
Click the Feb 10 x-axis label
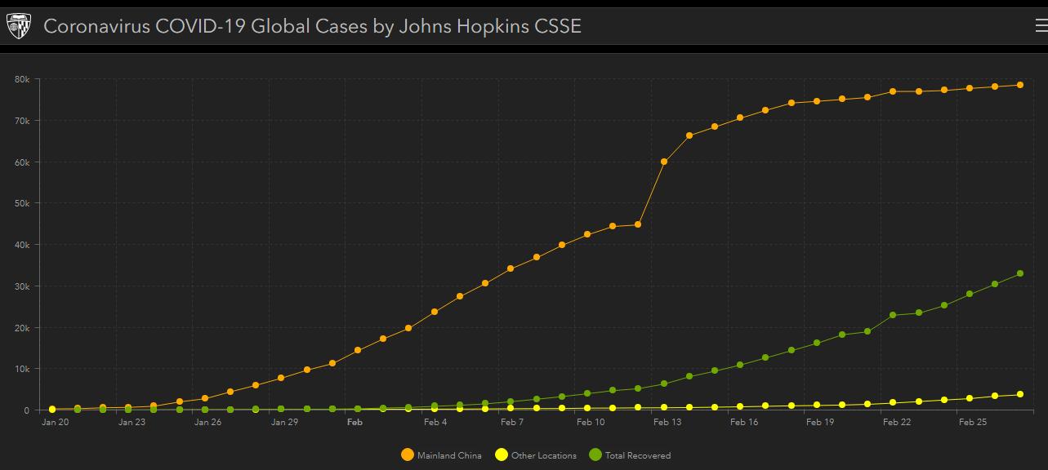(x=591, y=423)
